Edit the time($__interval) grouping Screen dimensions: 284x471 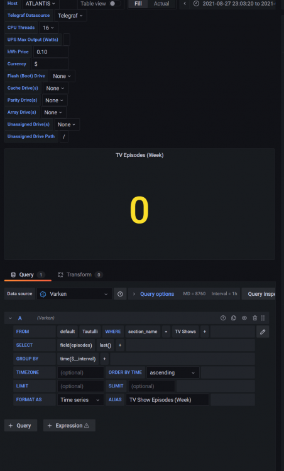[x=78, y=359]
